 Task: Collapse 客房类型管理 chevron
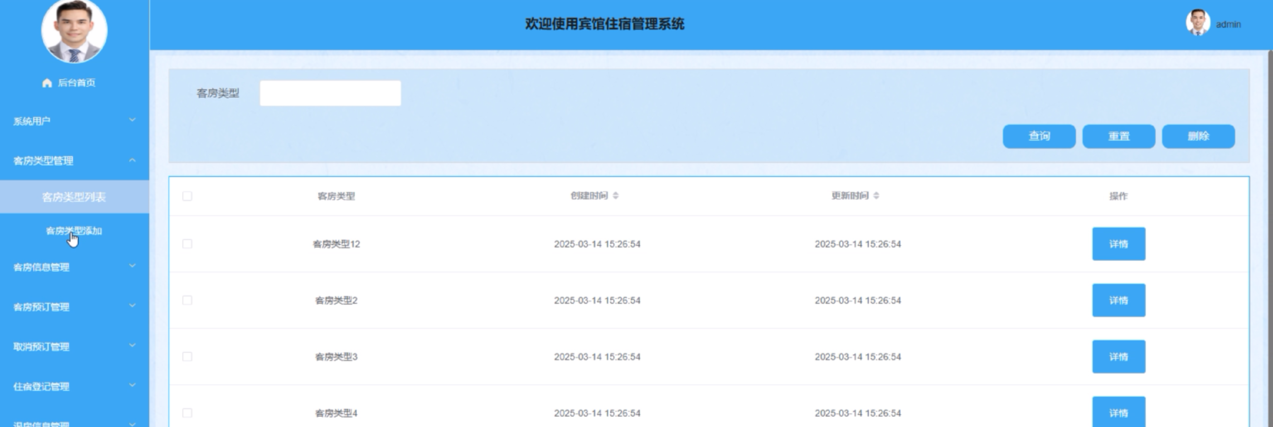pyautogui.click(x=132, y=160)
